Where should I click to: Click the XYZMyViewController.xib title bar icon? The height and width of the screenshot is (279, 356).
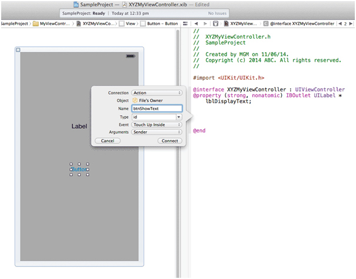click(125, 5)
